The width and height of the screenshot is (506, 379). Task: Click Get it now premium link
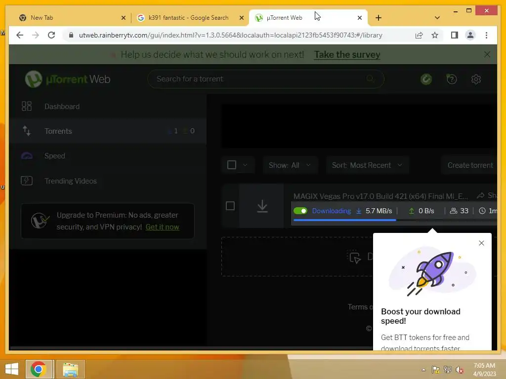pyautogui.click(x=162, y=227)
